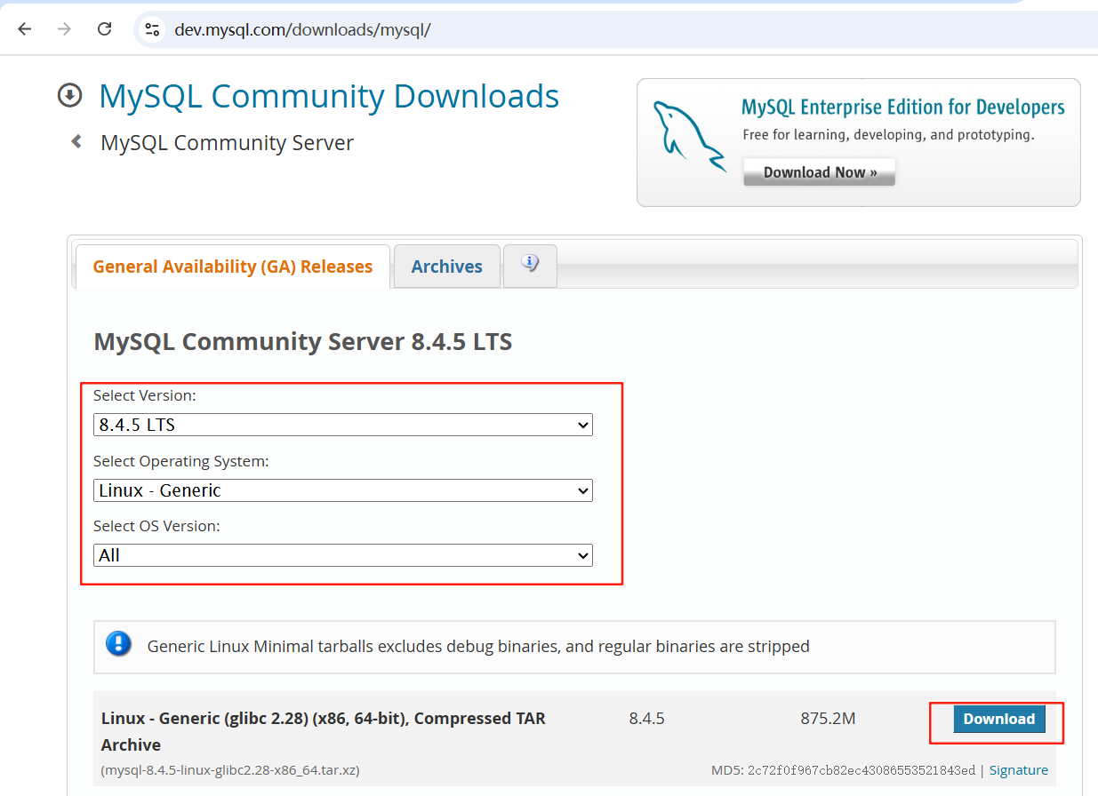Image resolution: width=1098 pixels, height=796 pixels.
Task: Click the filename mysql-8.4.5-linux-glibc2.28-x86_64.tar.xz
Action: [x=230, y=770]
